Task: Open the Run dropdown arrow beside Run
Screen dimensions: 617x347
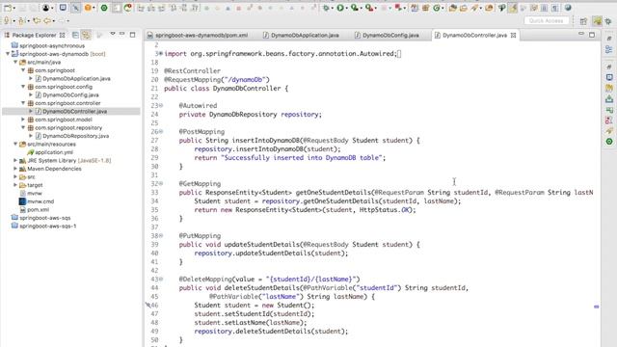Action: (346, 9)
